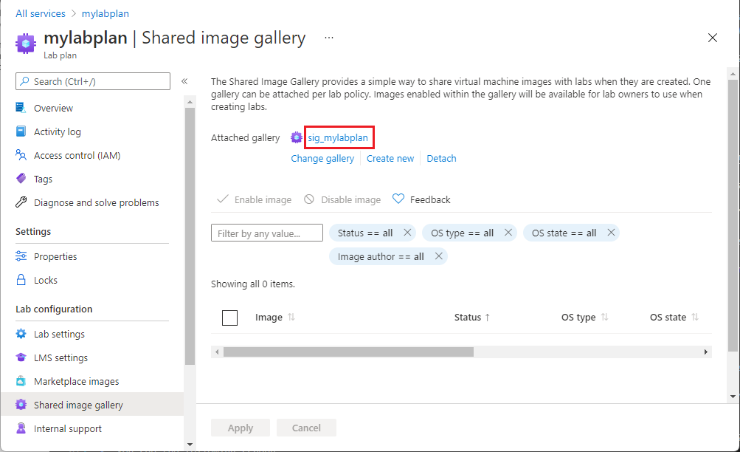This screenshot has width=740, height=452.
Task: Click the LMS settings graduation cap icon
Action: [x=21, y=357]
